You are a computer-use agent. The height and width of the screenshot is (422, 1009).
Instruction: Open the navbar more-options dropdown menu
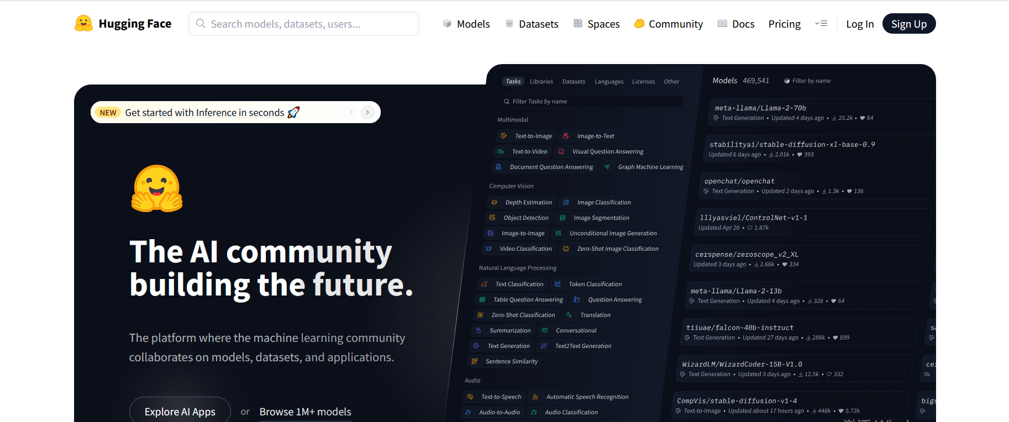[x=821, y=24]
